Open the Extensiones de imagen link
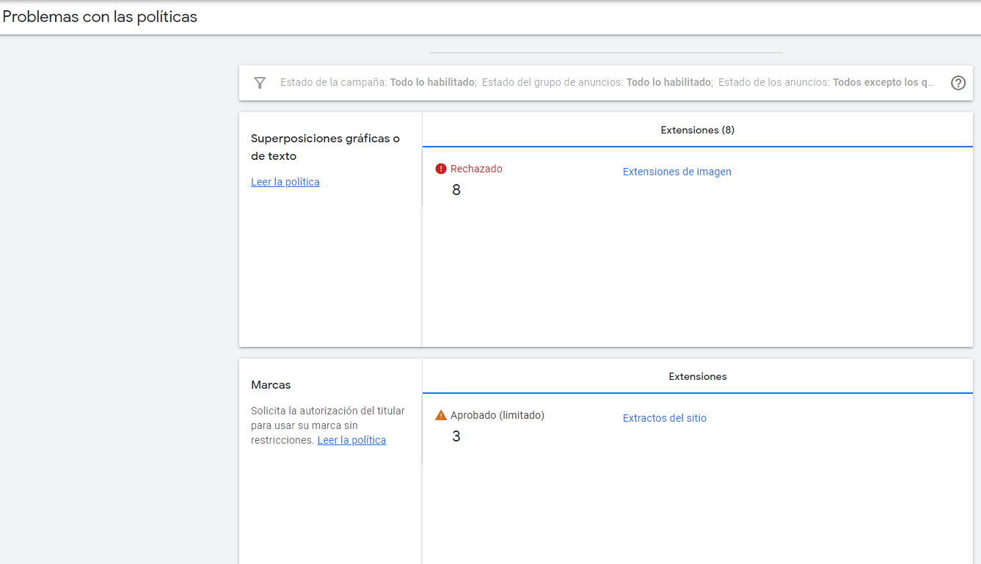This screenshot has height=564, width=981. click(x=677, y=172)
